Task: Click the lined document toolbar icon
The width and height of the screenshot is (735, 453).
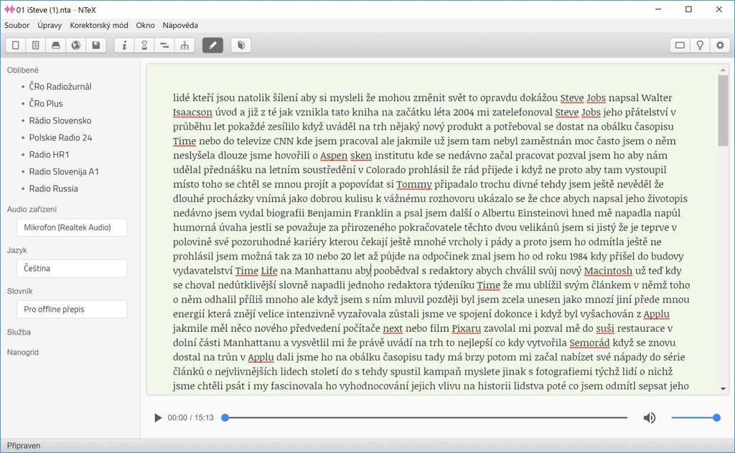Action: (36, 45)
